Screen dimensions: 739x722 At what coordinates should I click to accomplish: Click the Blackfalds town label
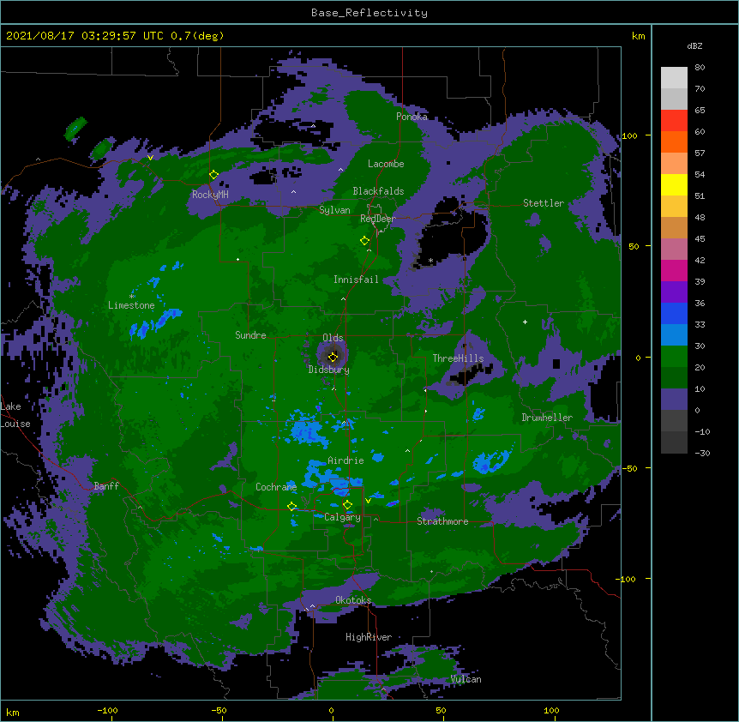378,191
